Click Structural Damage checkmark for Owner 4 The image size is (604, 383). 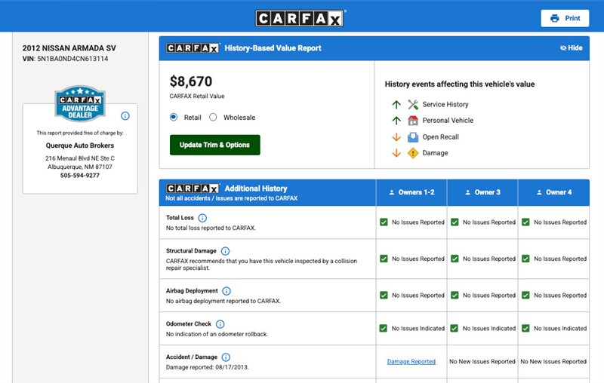525,259
